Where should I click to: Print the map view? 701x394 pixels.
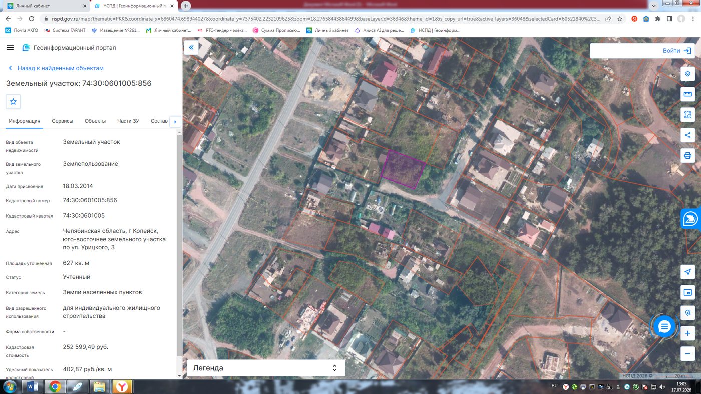[x=688, y=156]
